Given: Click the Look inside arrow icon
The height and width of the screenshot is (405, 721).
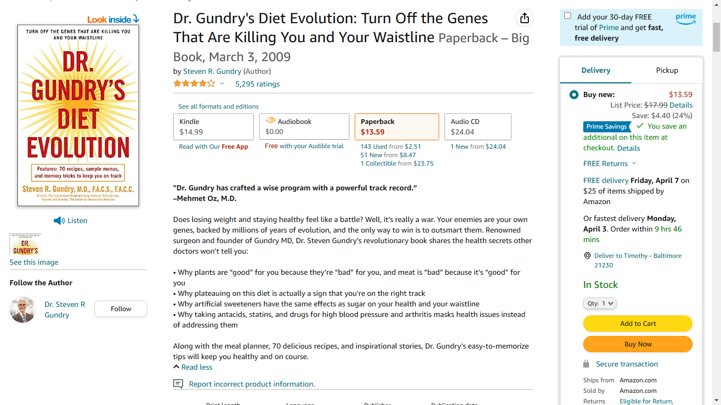Looking at the screenshot, I should click(136, 20).
